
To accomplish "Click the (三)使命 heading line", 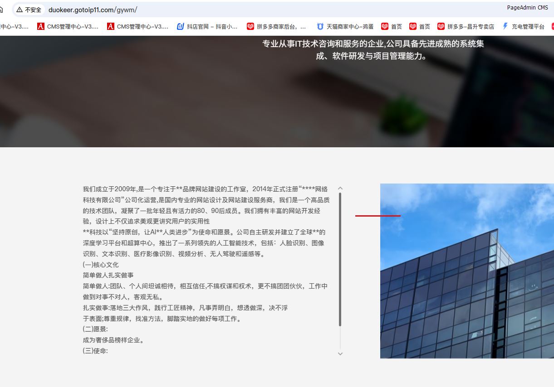I will click(x=95, y=351).
